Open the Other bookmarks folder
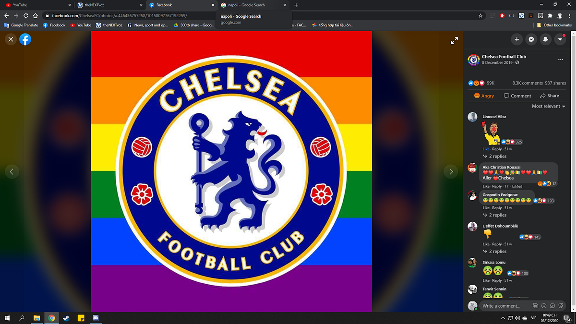This screenshot has height=324, width=576. point(554,25)
